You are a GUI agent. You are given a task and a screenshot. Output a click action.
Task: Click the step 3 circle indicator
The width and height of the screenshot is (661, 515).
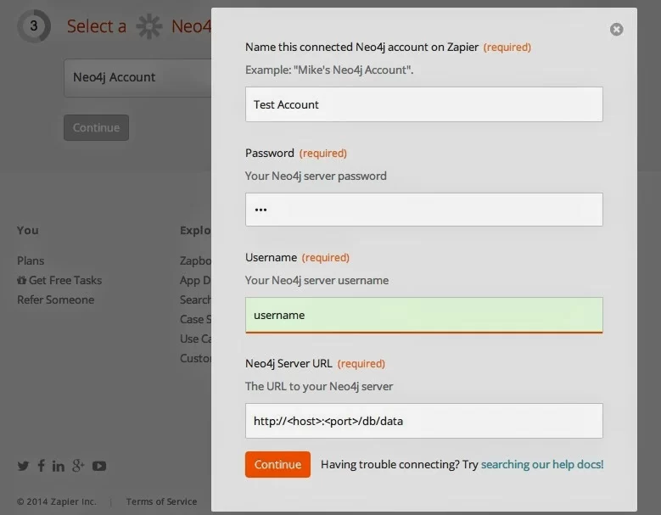(34, 26)
